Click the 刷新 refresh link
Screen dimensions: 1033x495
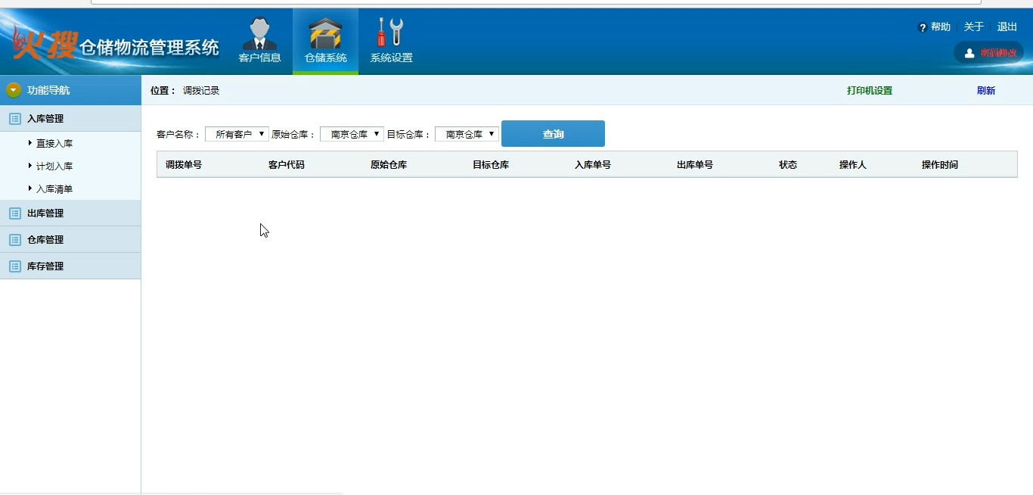(985, 91)
